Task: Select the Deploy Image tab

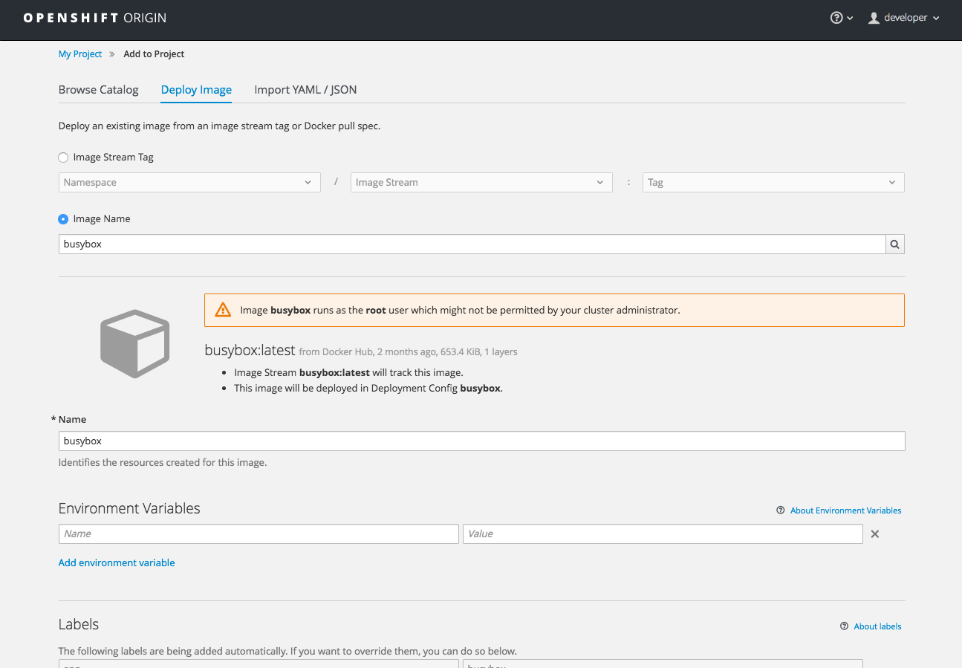Action: coord(196,90)
